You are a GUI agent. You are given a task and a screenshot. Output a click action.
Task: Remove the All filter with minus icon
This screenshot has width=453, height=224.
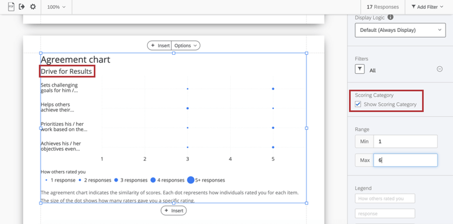439,69
